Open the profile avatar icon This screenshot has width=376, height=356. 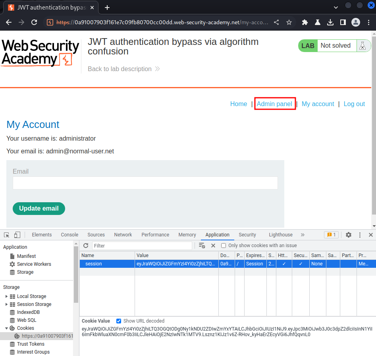coord(356,22)
